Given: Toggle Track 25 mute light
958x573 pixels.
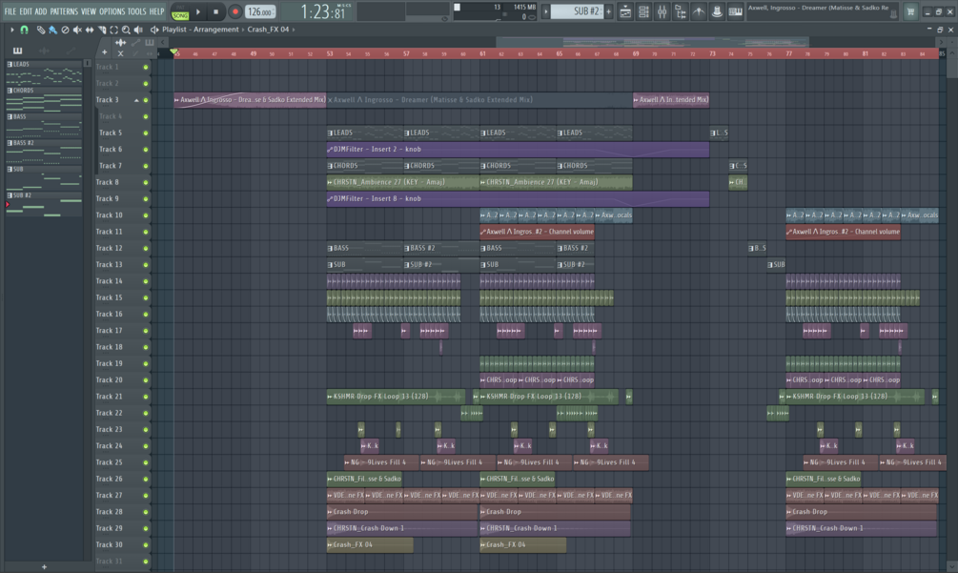Looking at the screenshot, I should click(146, 463).
